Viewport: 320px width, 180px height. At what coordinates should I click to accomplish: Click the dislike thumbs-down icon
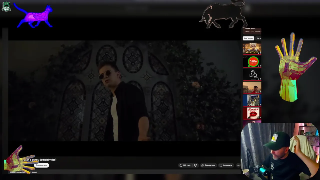coord(195,165)
